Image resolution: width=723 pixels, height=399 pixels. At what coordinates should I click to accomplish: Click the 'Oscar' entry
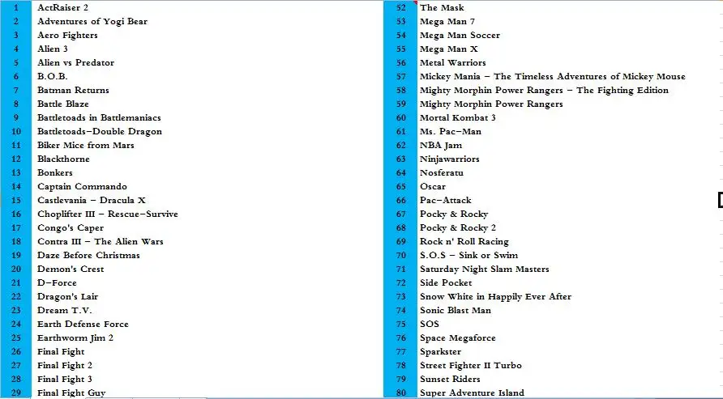click(433, 187)
